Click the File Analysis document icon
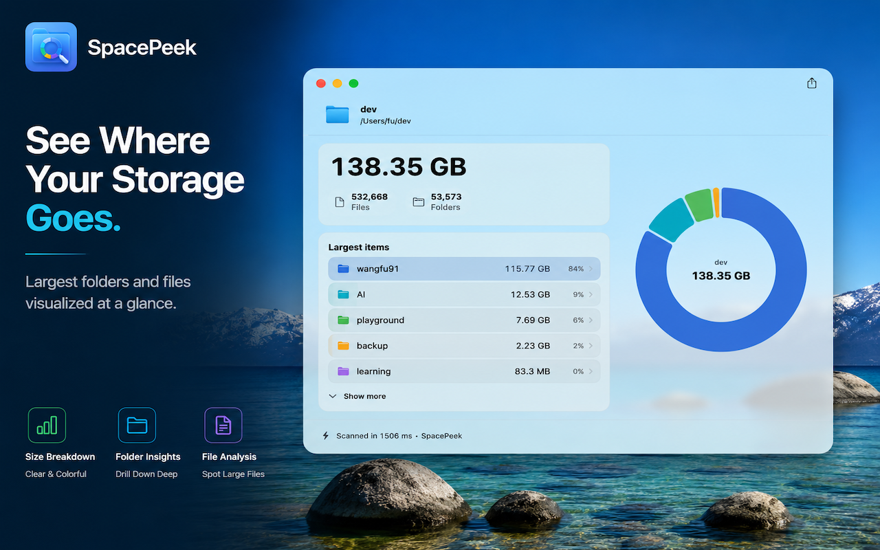This screenshot has height=550, width=880. tap(223, 425)
